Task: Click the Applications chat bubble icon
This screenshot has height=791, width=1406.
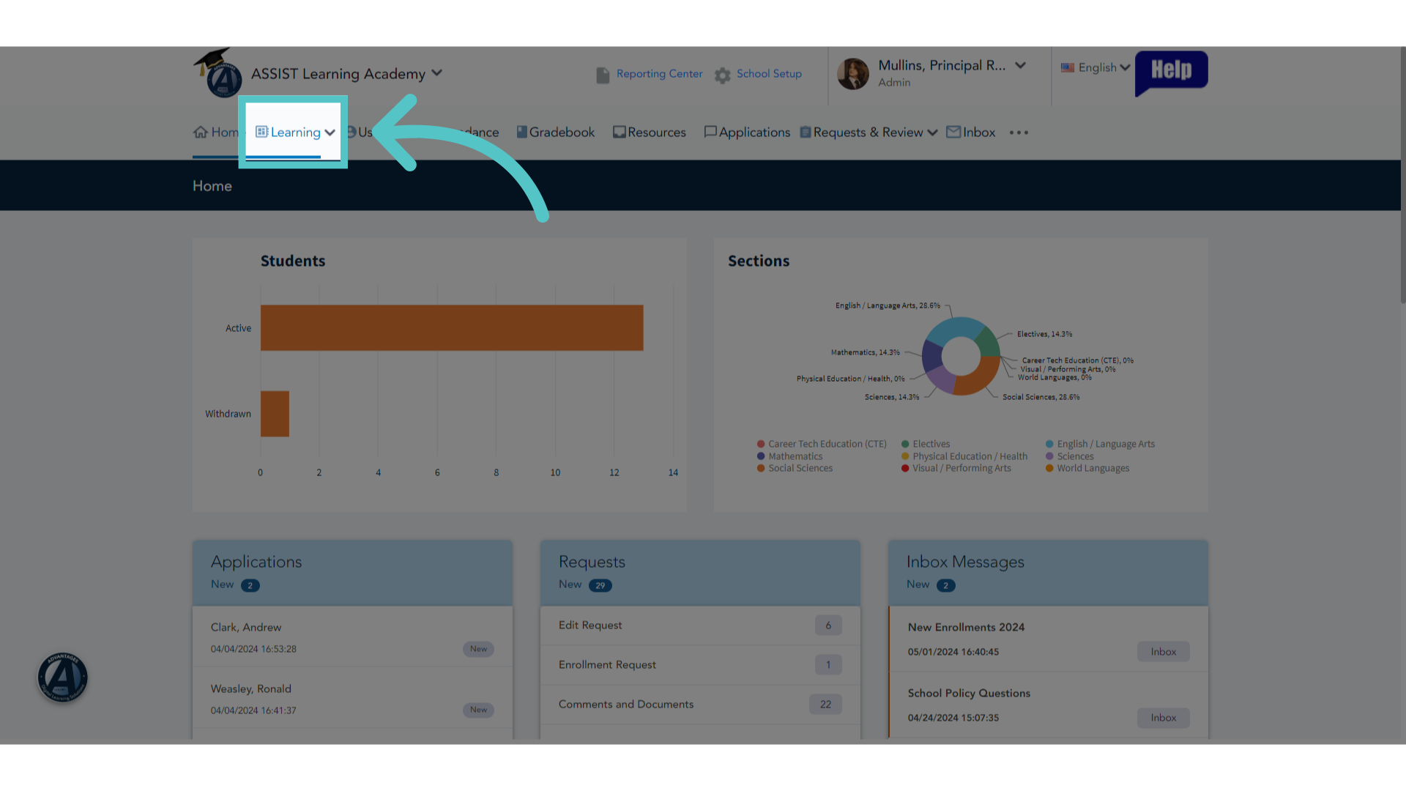Action: (x=710, y=132)
